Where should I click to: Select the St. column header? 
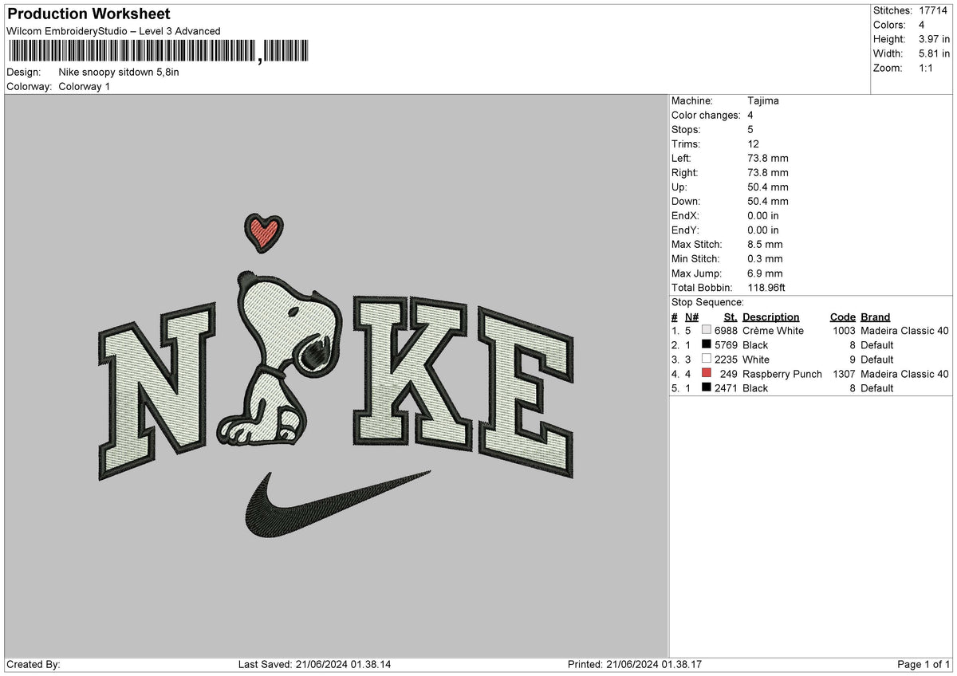click(x=730, y=316)
